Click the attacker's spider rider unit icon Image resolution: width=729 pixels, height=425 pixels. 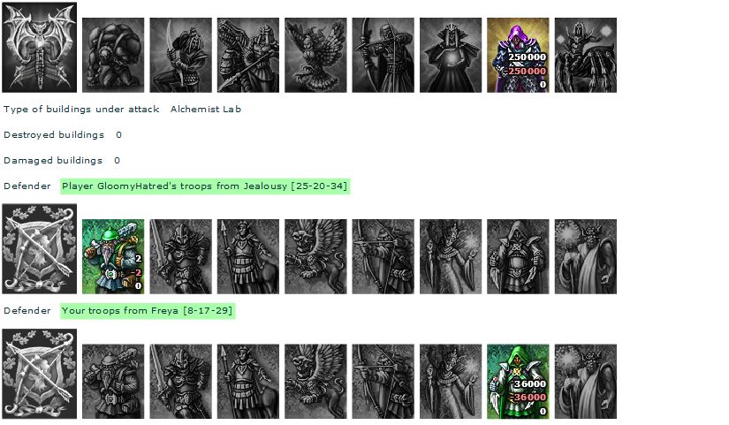pos(586,55)
